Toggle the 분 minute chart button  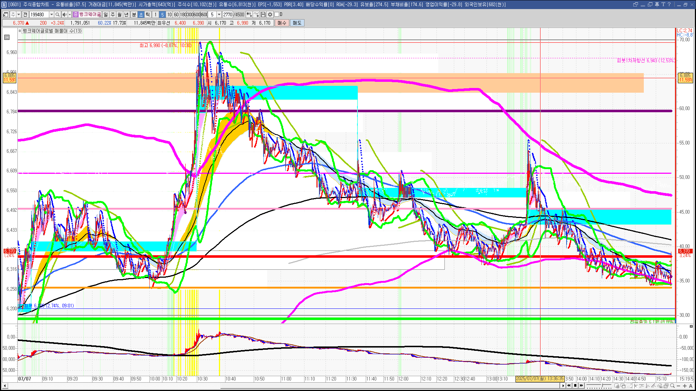tap(134, 14)
